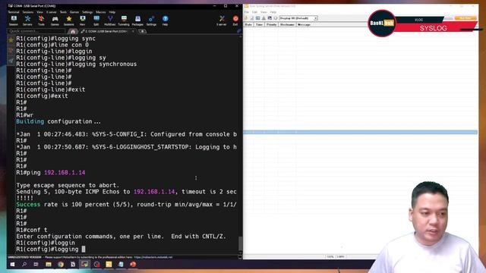This screenshot has width=486, height=273.
Task: Open Task View on the taskbar
Action: tap(36, 265)
